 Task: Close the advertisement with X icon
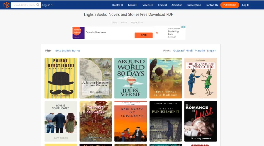click(x=184, y=27)
